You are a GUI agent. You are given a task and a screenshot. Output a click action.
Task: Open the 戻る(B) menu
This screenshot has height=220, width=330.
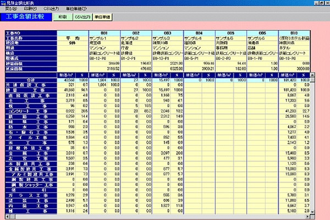point(11,9)
